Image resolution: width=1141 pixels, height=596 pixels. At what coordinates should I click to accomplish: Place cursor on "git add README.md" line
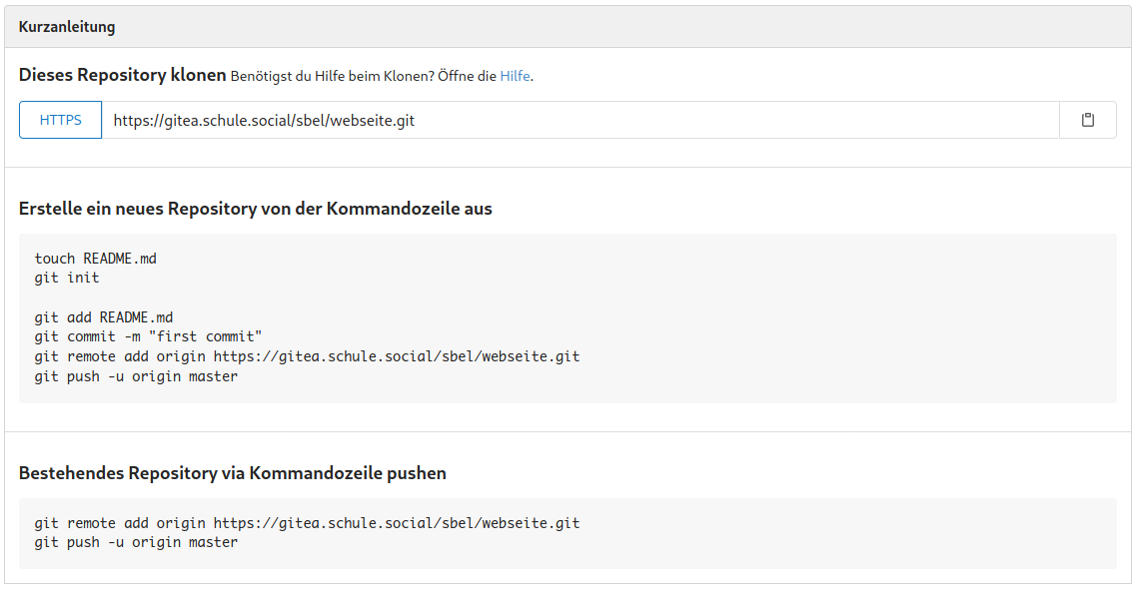[103, 316]
